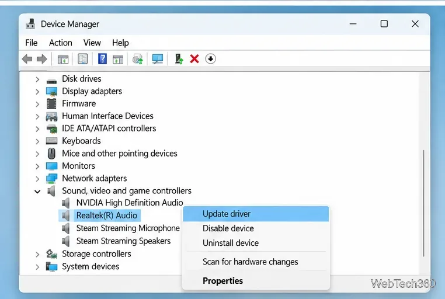The width and height of the screenshot is (445, 299).
Task: Expand the Display adapters node
Action: click(37, 92)
